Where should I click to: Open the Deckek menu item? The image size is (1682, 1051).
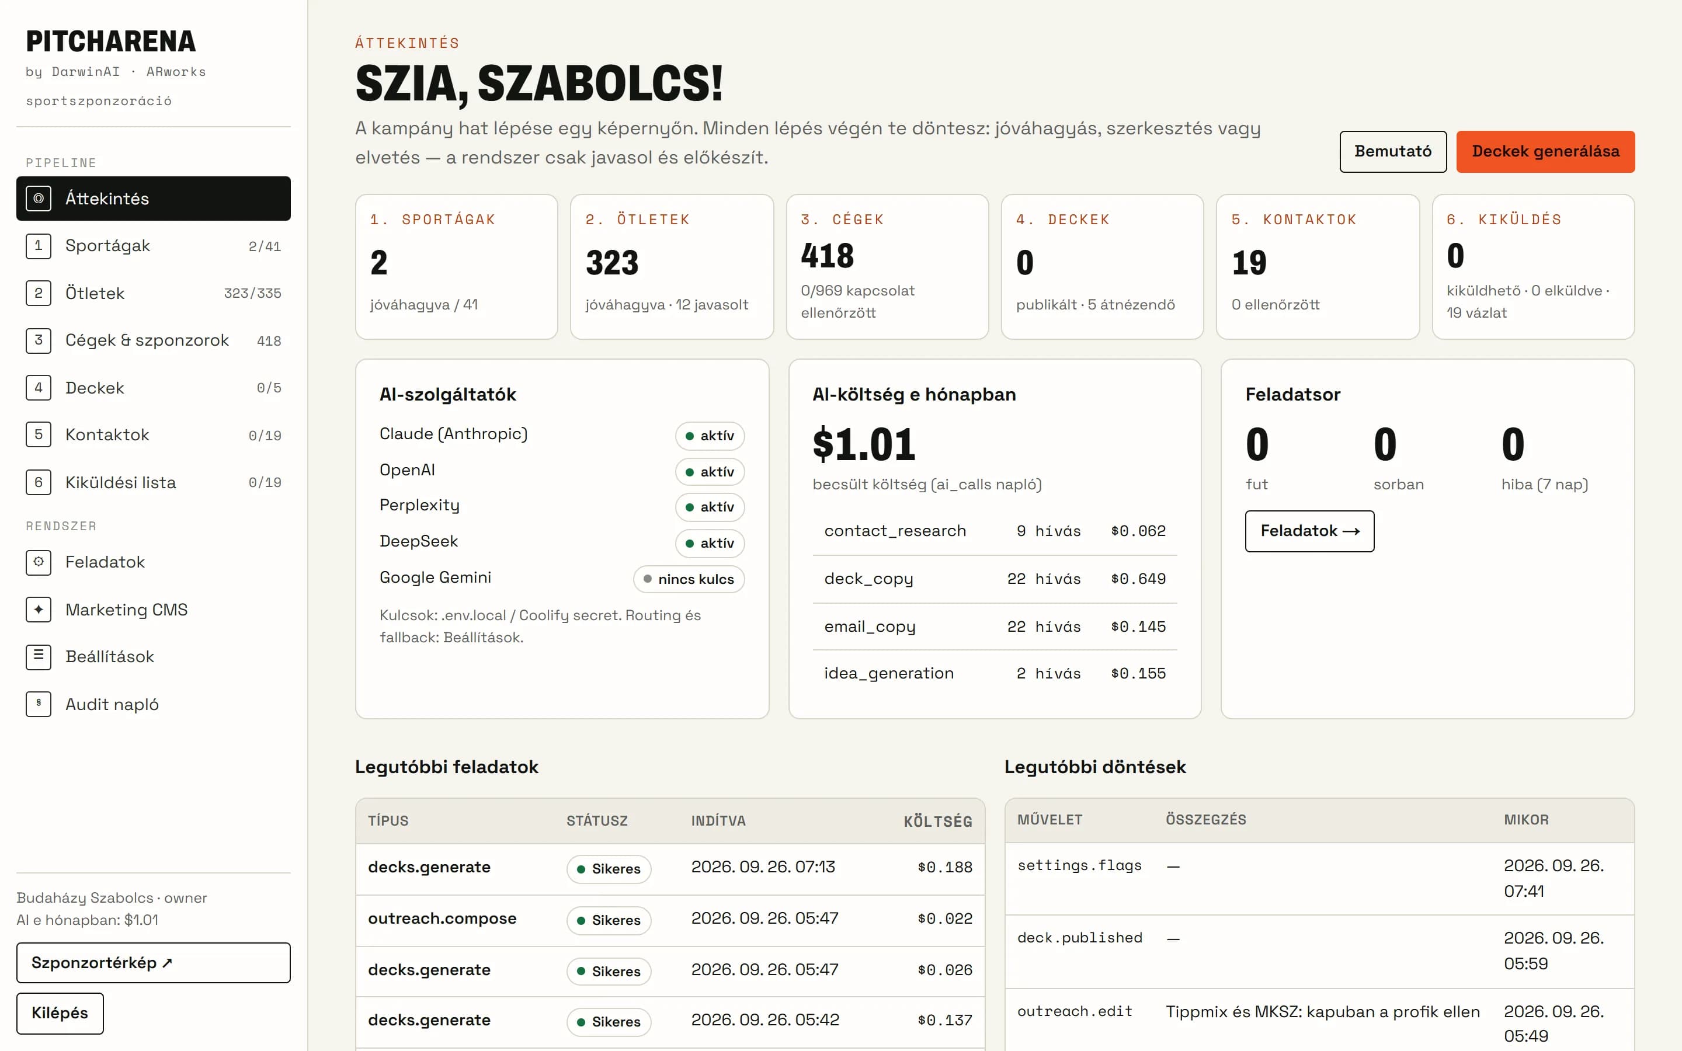click(154, 388)
